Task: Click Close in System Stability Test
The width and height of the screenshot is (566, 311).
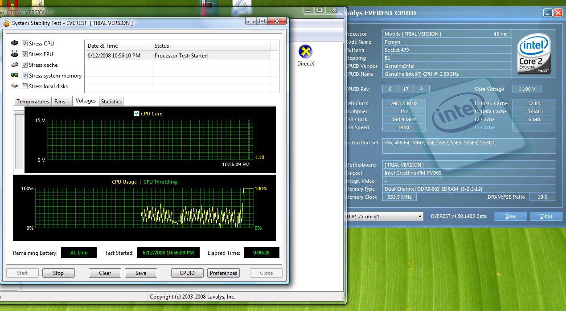Action: [x=266, y=273]
